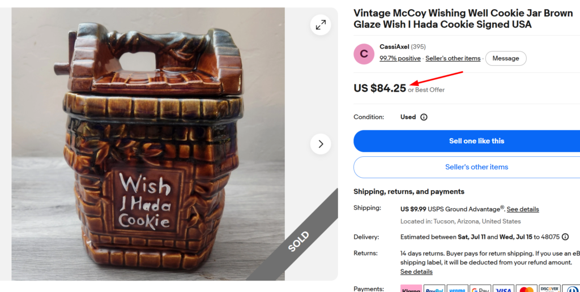Message the seller
Image resolution: width=580 pixels, height=292 pixels.
coord(506,58)
